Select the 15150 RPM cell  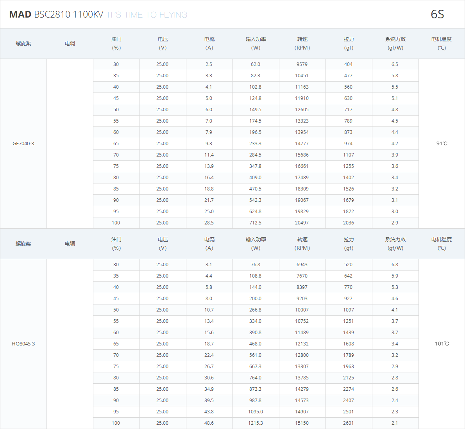coord(302,423)
